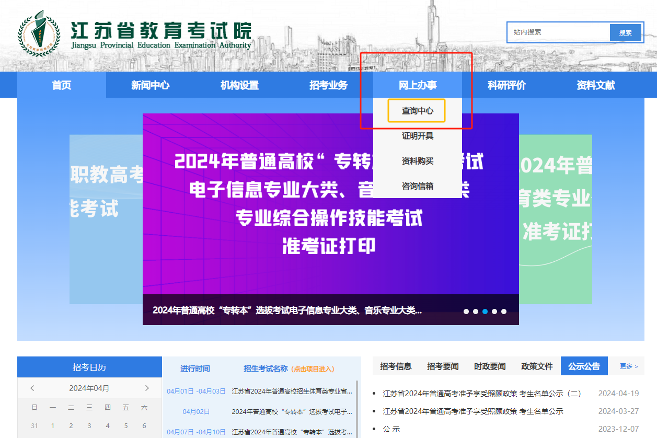Open the 机构设置 navigation menu
This screenshot has height=438, width=657.
point(239,85)
